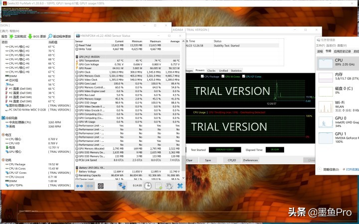
Task: Open the resource monitor link in Task Manager
Action: tap(352, 169)
